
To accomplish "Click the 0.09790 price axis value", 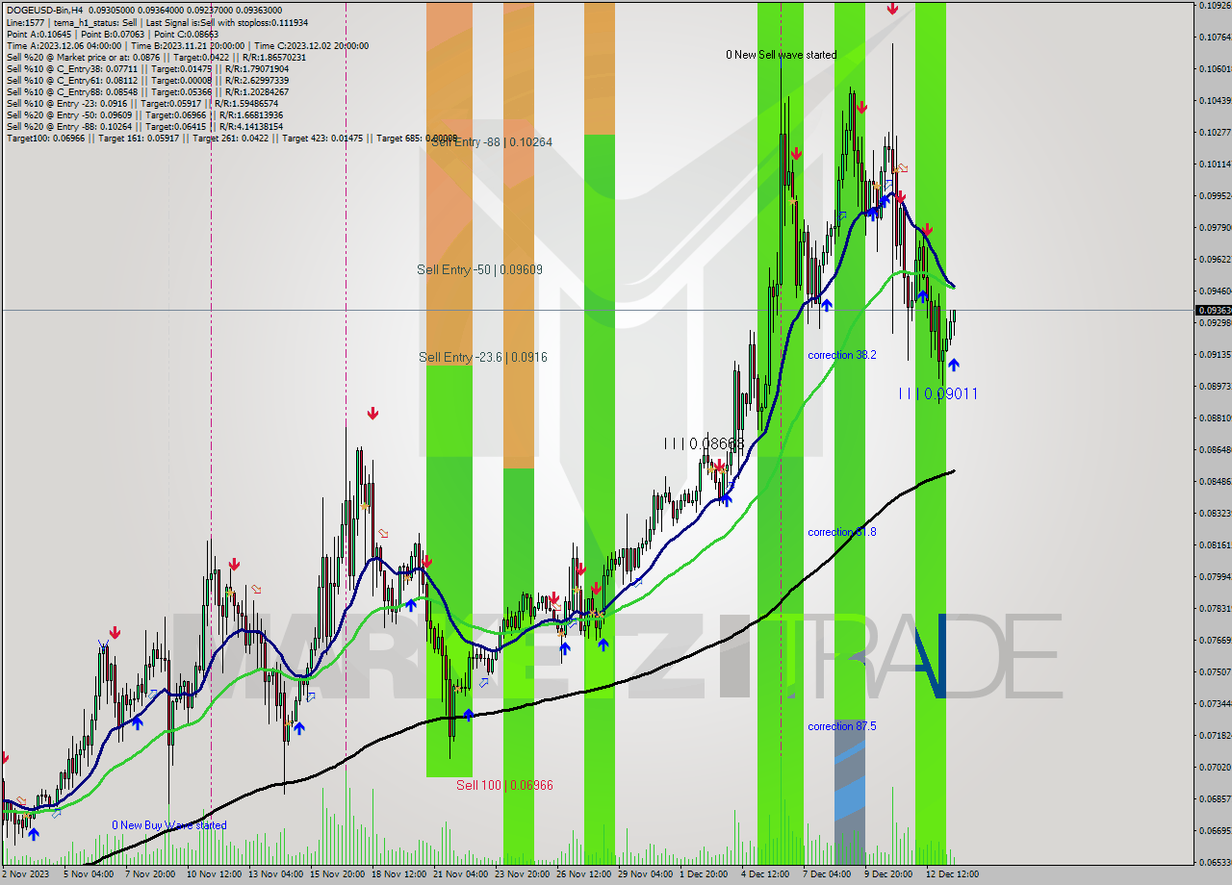I will (1214, 228).
